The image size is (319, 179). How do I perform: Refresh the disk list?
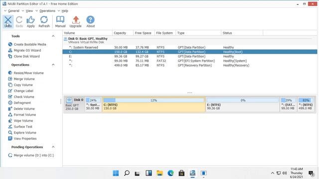(44, 22)
